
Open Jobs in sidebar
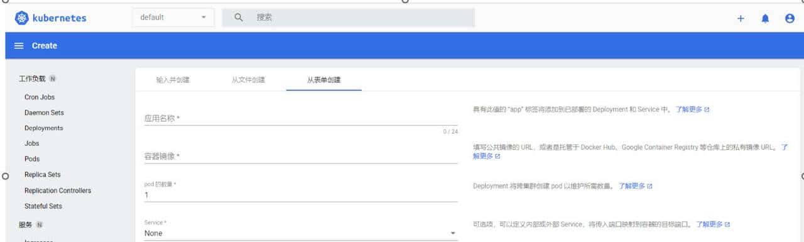(31, 143)
